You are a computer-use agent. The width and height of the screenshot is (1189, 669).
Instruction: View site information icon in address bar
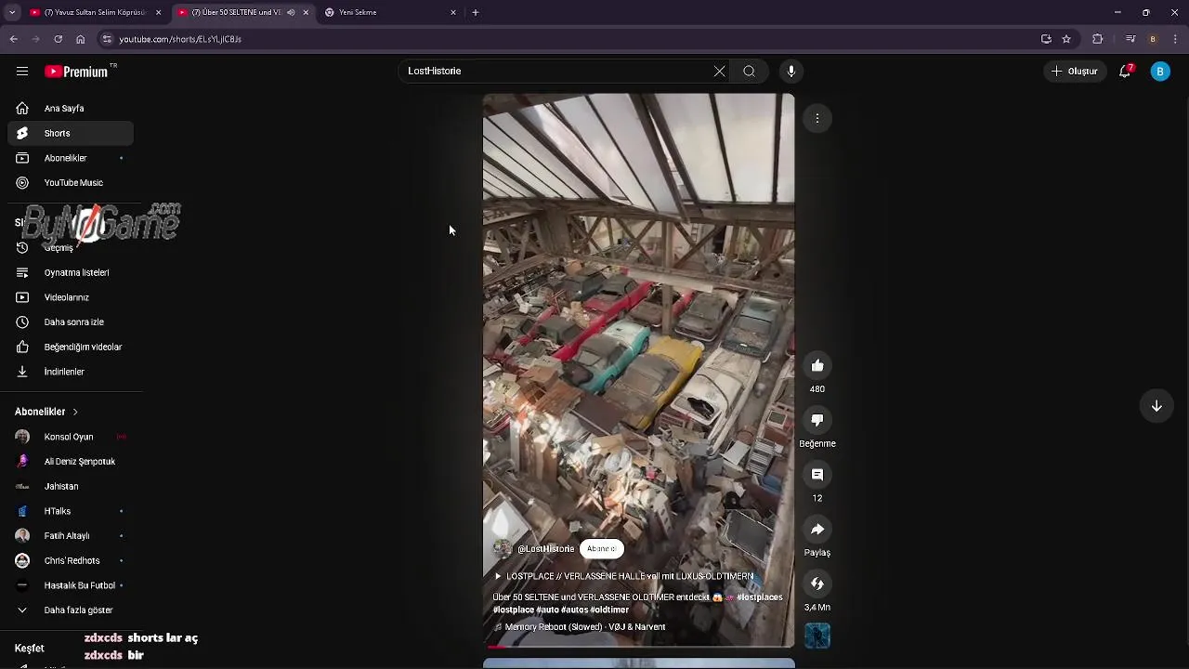(107, 39)
